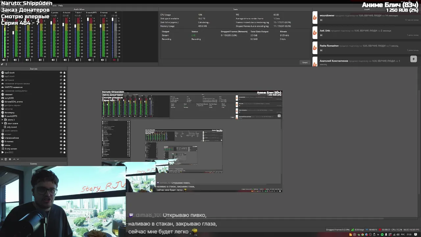Image resolution: width=421 pixels, height=237 pixels.
Task: Expand the alerts 3 group
Action: (x=2, y=120)
